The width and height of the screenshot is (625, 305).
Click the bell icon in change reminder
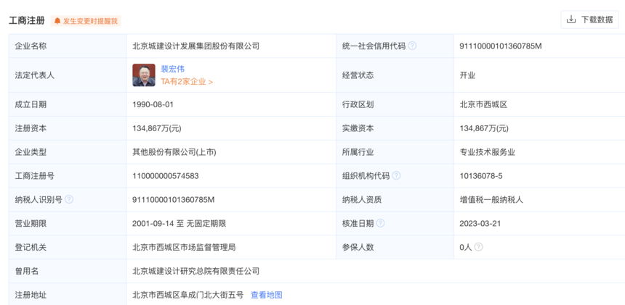coord(57,21)
